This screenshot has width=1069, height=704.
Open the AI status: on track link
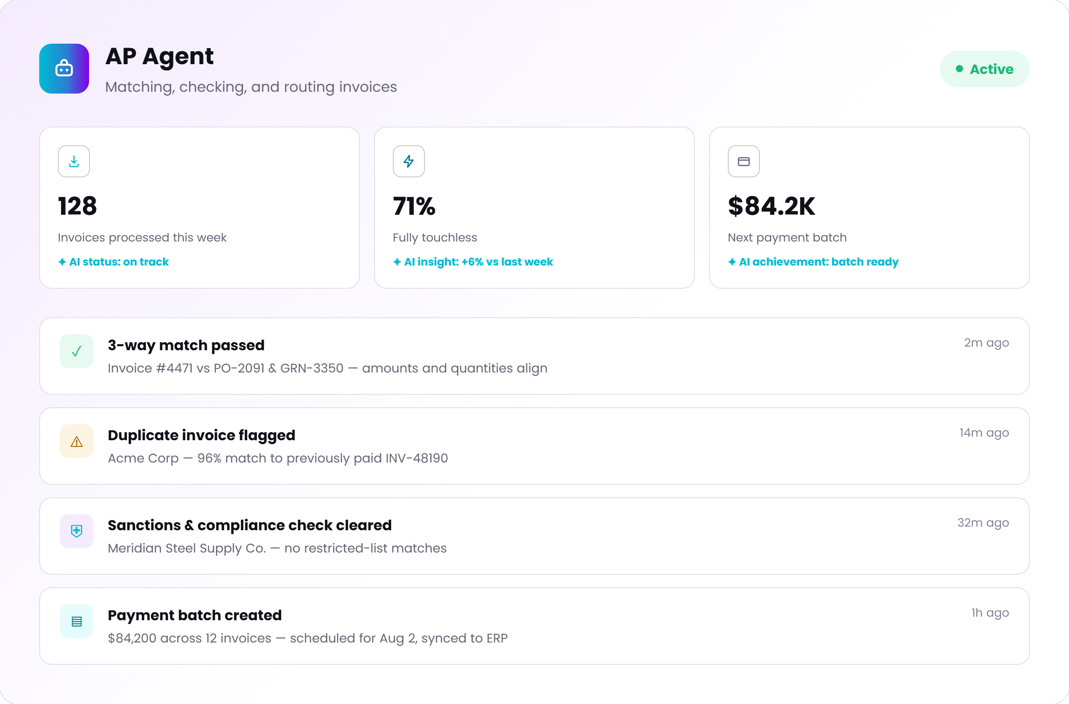114,262
